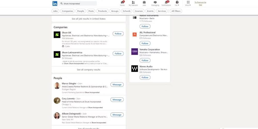Filter results by Schools
258x129 pixels.
tap(126, 11)
